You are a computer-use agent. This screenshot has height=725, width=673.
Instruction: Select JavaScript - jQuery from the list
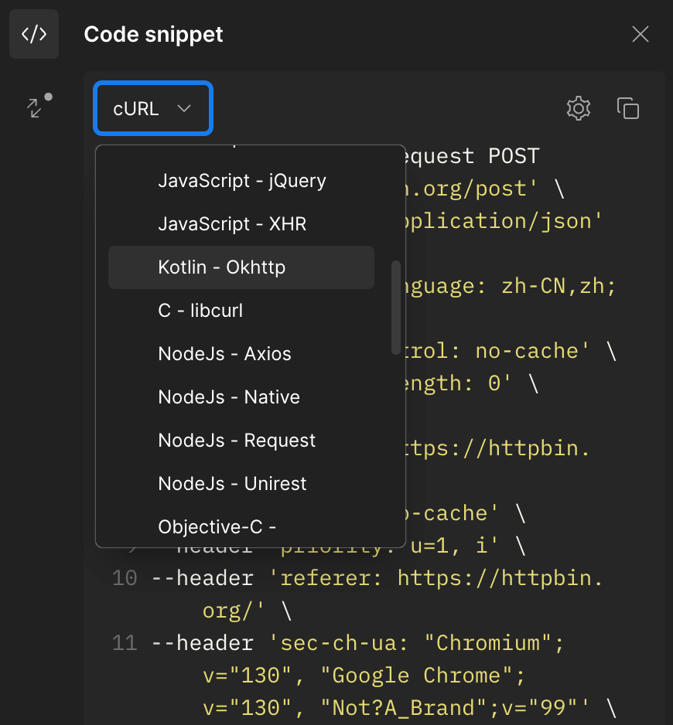point(241,181)
